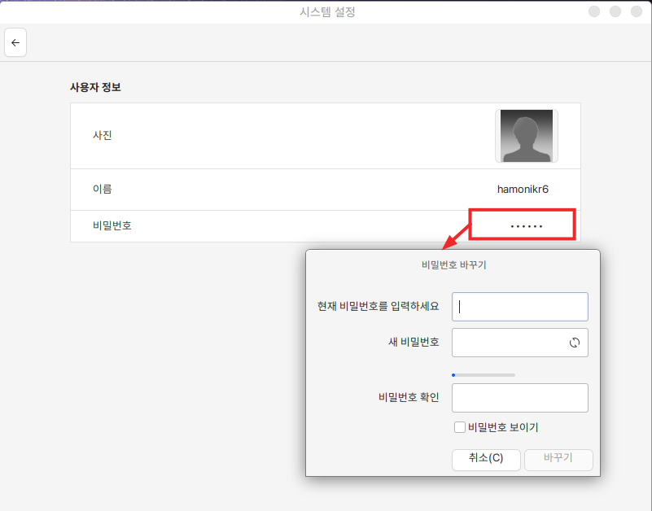Click the back arrow button
652x511 pixels.
15,43
